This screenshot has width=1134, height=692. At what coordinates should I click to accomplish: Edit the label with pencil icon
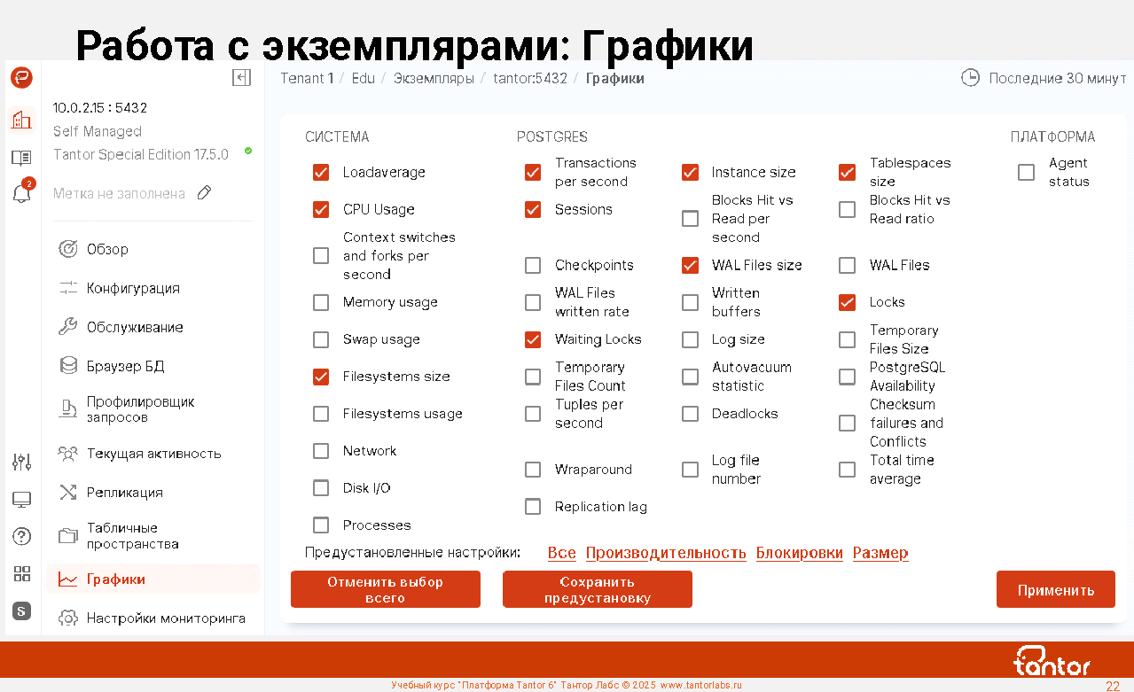pos(204,193)
